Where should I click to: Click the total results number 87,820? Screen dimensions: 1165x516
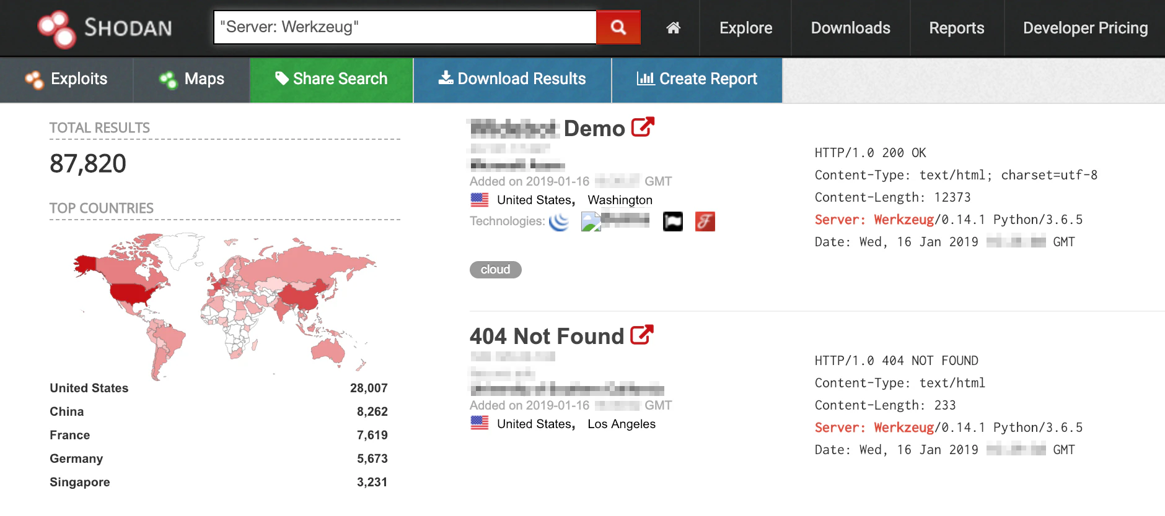88,164
